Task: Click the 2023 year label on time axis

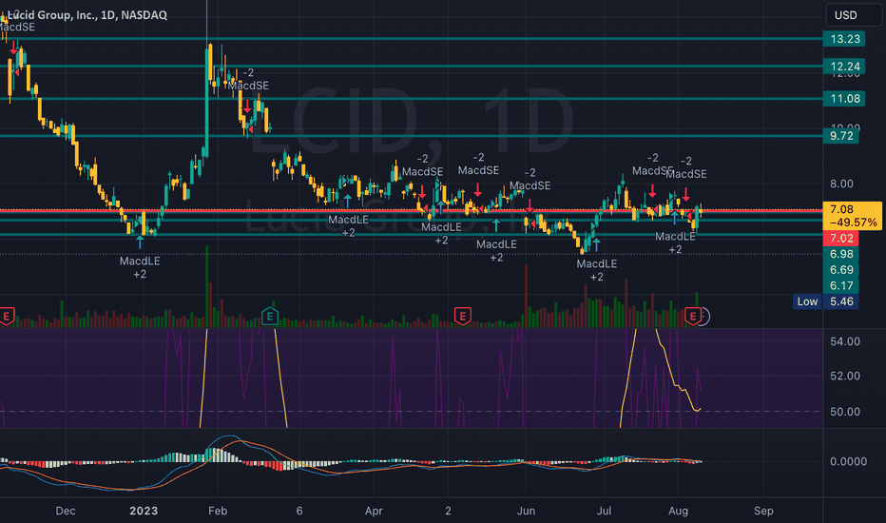Action: [144, 511]
